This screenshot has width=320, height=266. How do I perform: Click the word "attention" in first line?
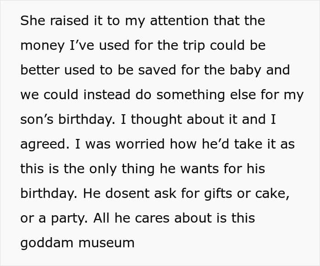point(179,21)
